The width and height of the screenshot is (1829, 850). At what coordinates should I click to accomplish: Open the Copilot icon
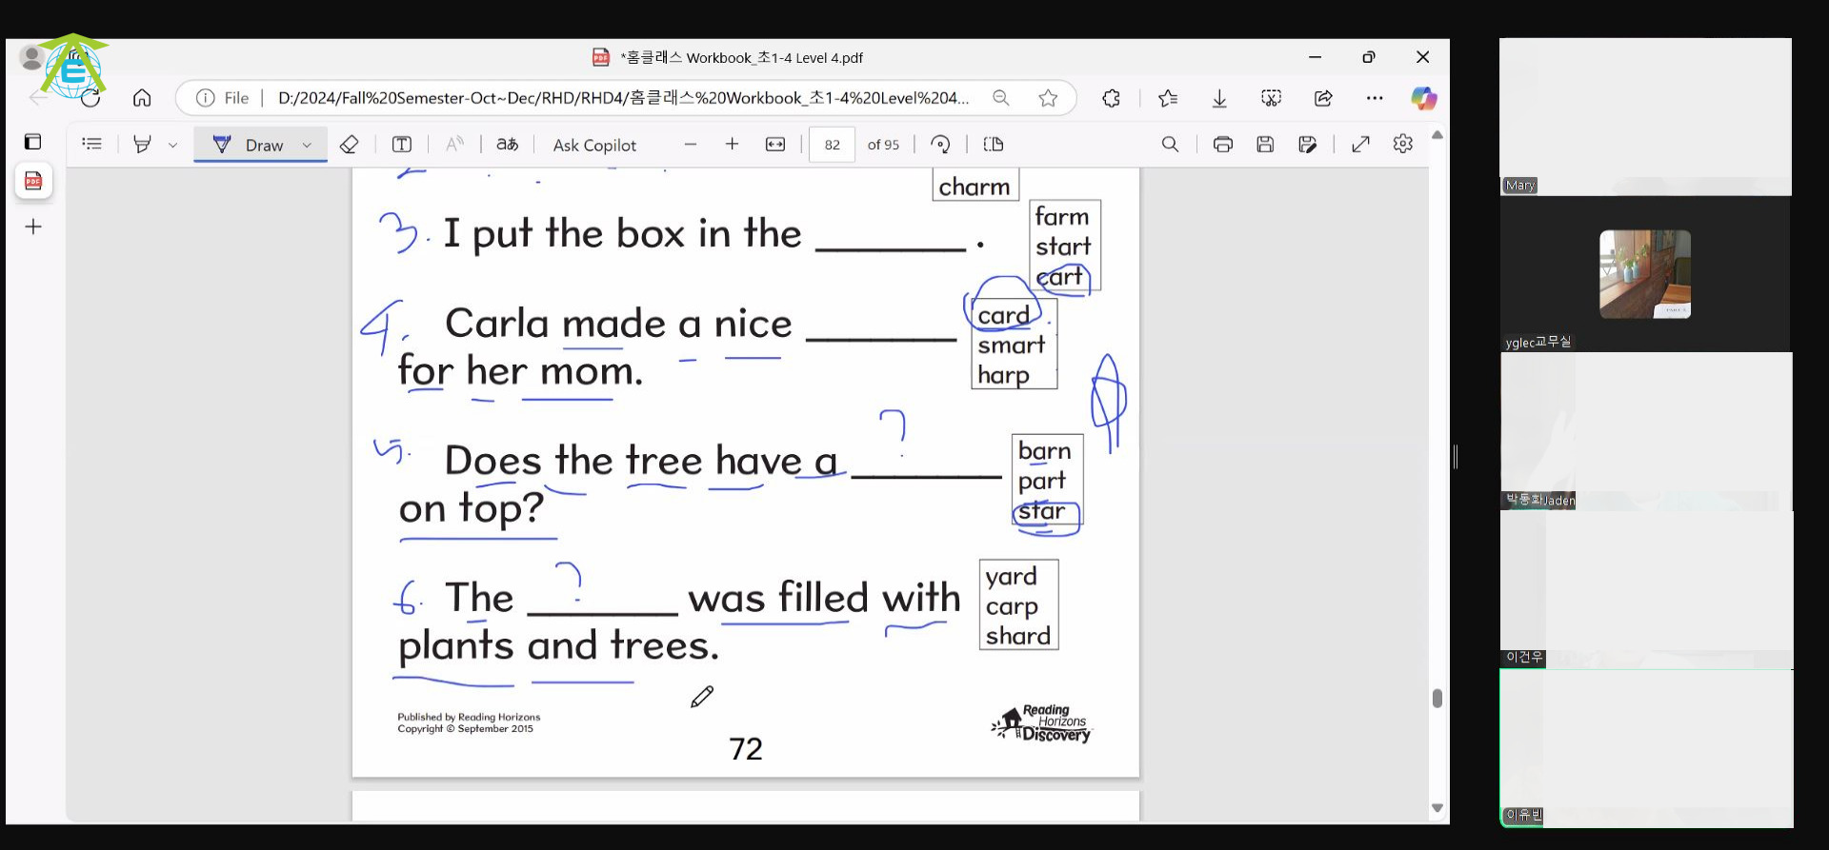[1424, 98]
